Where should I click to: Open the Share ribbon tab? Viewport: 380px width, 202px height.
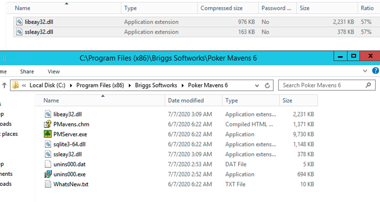point(27,71)
